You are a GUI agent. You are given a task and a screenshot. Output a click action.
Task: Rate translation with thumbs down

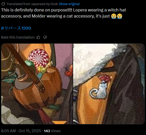45,37
